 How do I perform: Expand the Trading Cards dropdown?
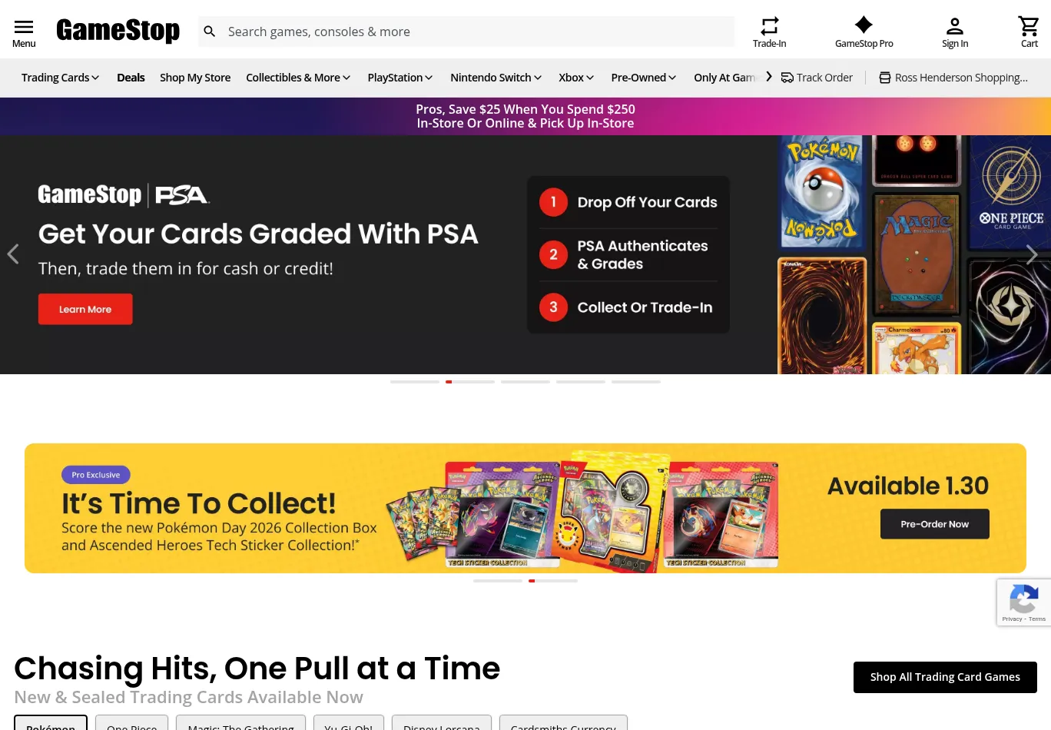click(61, 78)
